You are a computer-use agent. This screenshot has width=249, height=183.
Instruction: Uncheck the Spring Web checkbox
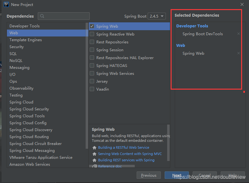pyautogui.click(x=92, y=26)
